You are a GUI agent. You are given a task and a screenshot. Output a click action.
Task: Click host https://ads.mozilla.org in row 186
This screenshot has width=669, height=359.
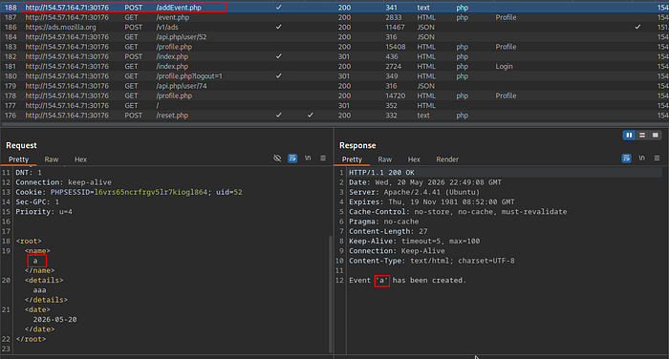click(60, 28)
